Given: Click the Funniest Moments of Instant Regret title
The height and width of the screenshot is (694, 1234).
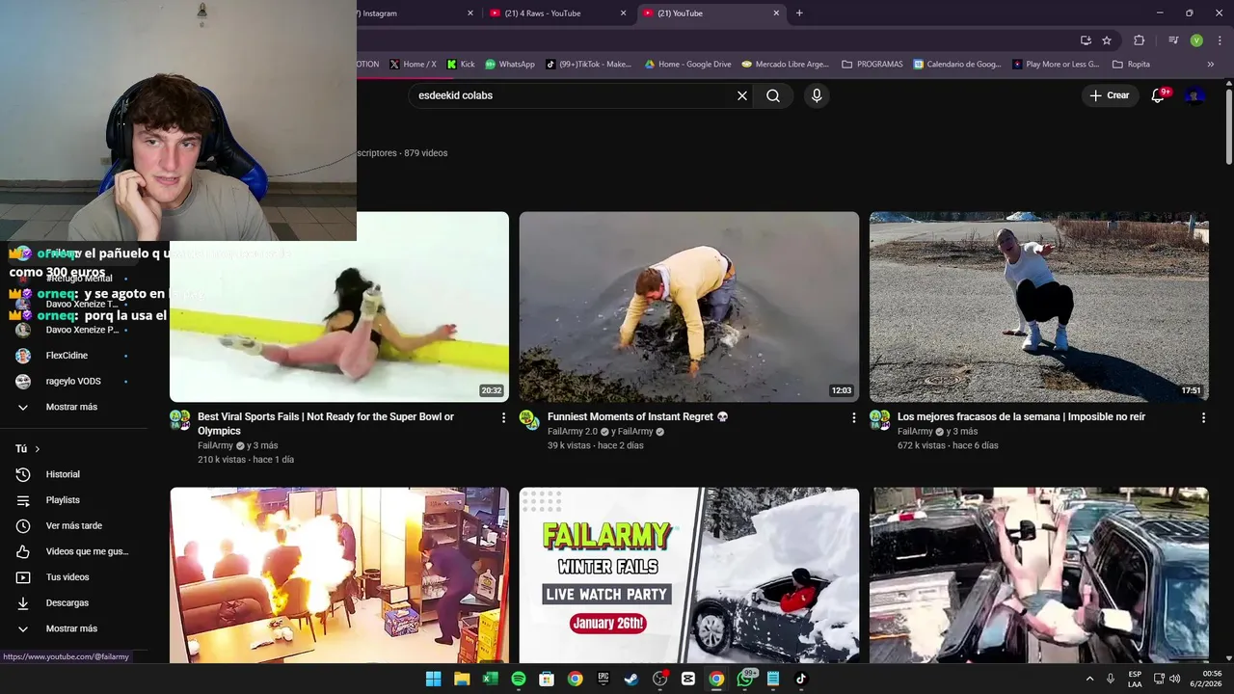Looking at the screenshot, I should [637, 416].
